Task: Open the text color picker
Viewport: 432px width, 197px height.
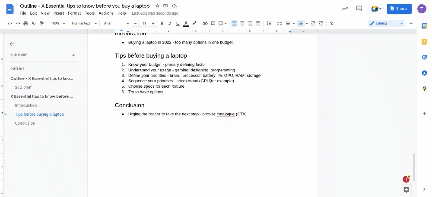Action: click(x=186, y=24)
